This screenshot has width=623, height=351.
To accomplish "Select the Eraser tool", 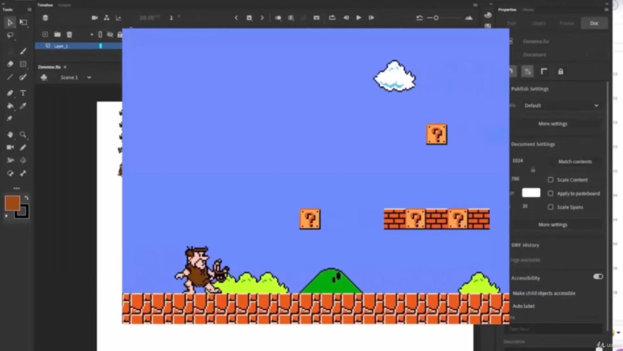I will [10, 64].
